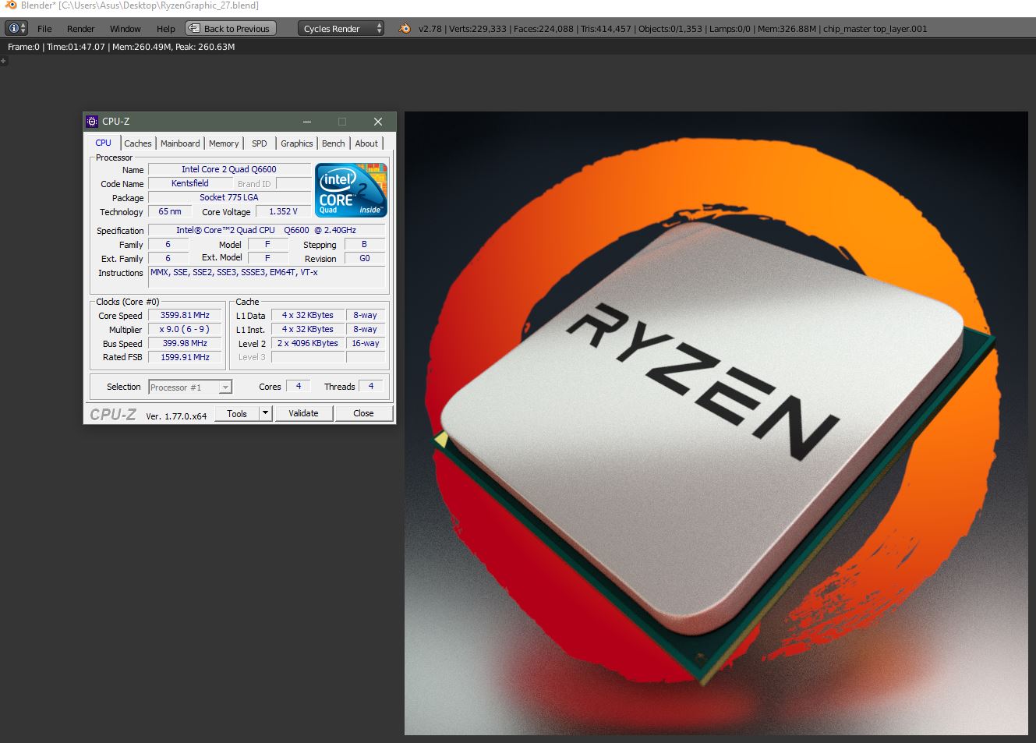Select the CPU tab in CPU-Z
This screenshot has height=743, width=1036.
[103, 143]
